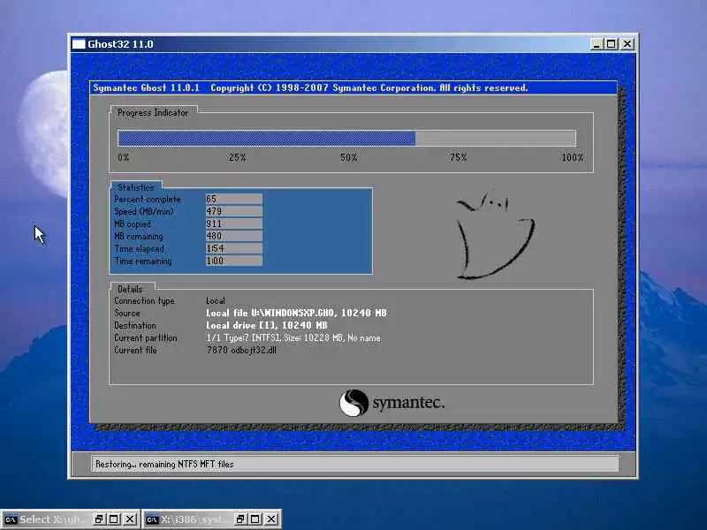Minimize the Ghost32 11.0 window
707x530 pixels.
[597, 44]
